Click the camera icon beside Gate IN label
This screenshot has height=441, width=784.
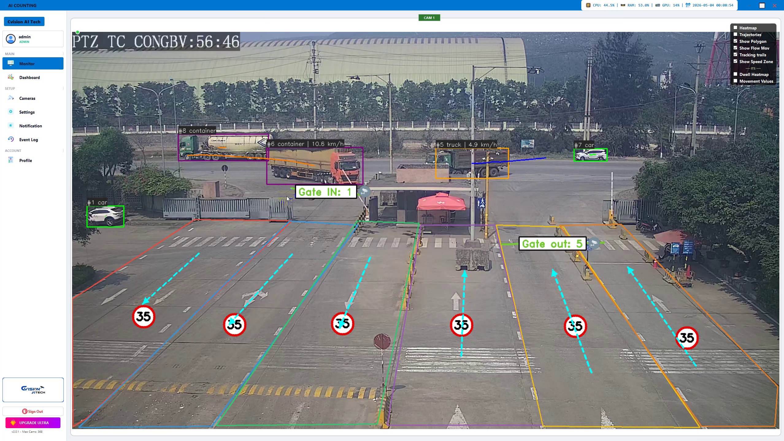click(x=364, y=192)
